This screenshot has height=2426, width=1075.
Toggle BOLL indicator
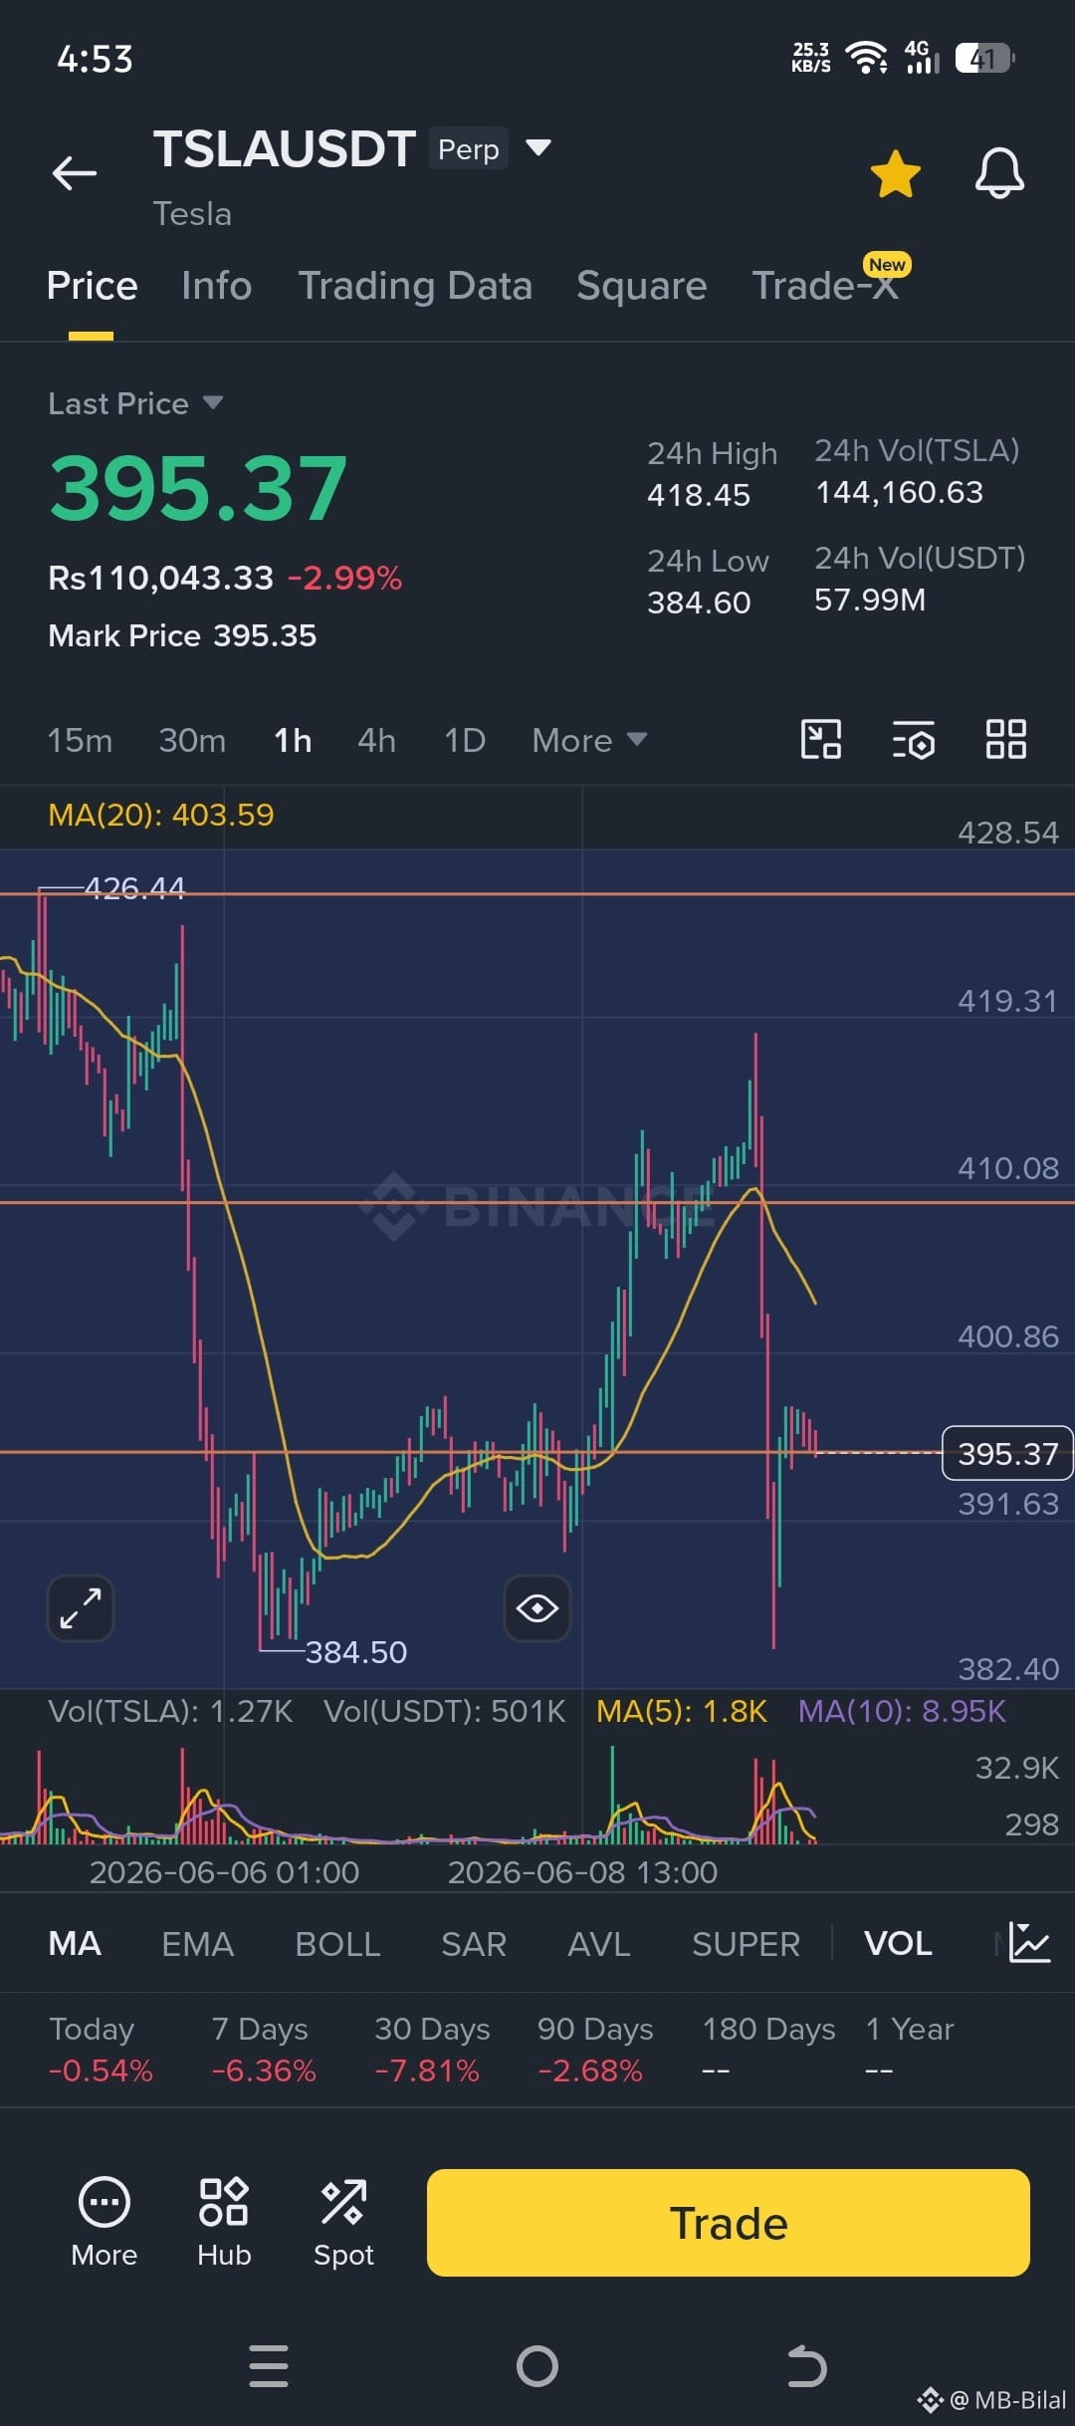337,1943
